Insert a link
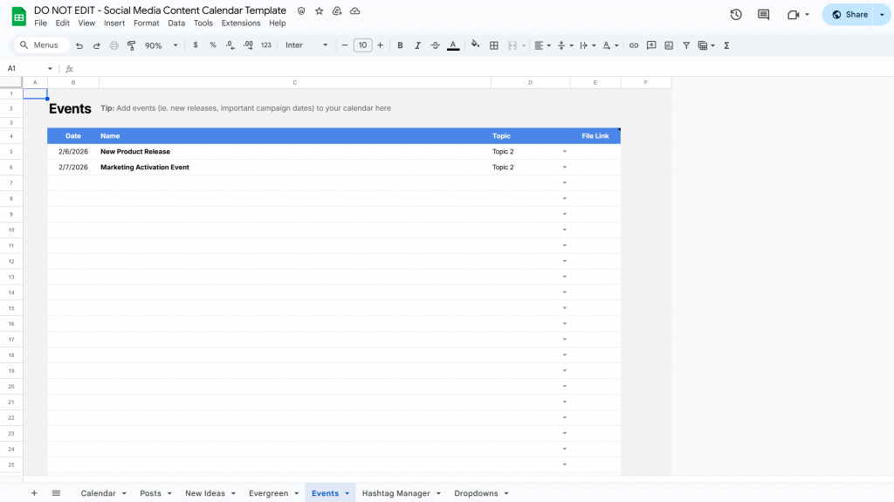894x502 pixels. coord(634,45)
